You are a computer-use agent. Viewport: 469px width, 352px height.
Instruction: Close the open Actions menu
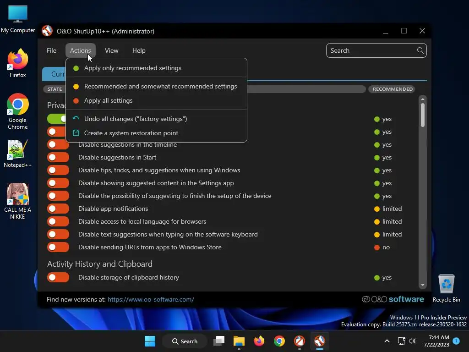81,50
